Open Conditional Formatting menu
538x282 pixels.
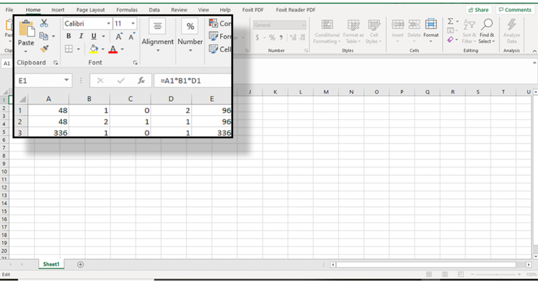click(327, 32)
